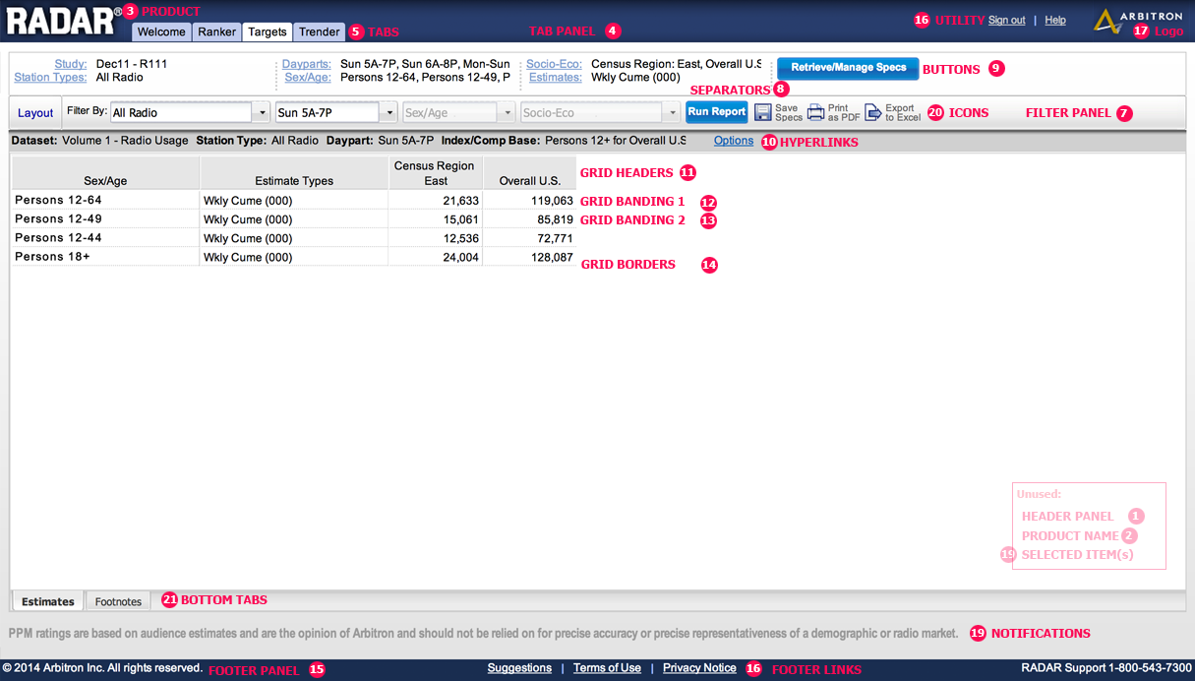1195x681 pixels.
Task: Sign out of RADAR
Action: (x=1007, y=20)
